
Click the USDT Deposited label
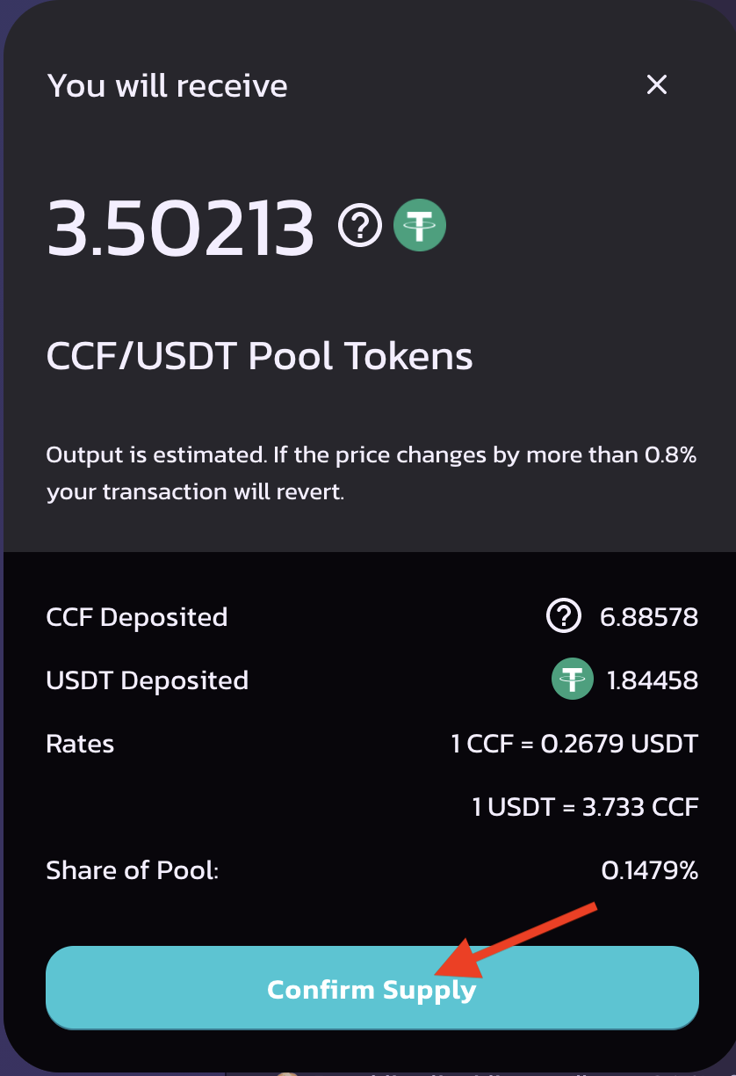147,680
